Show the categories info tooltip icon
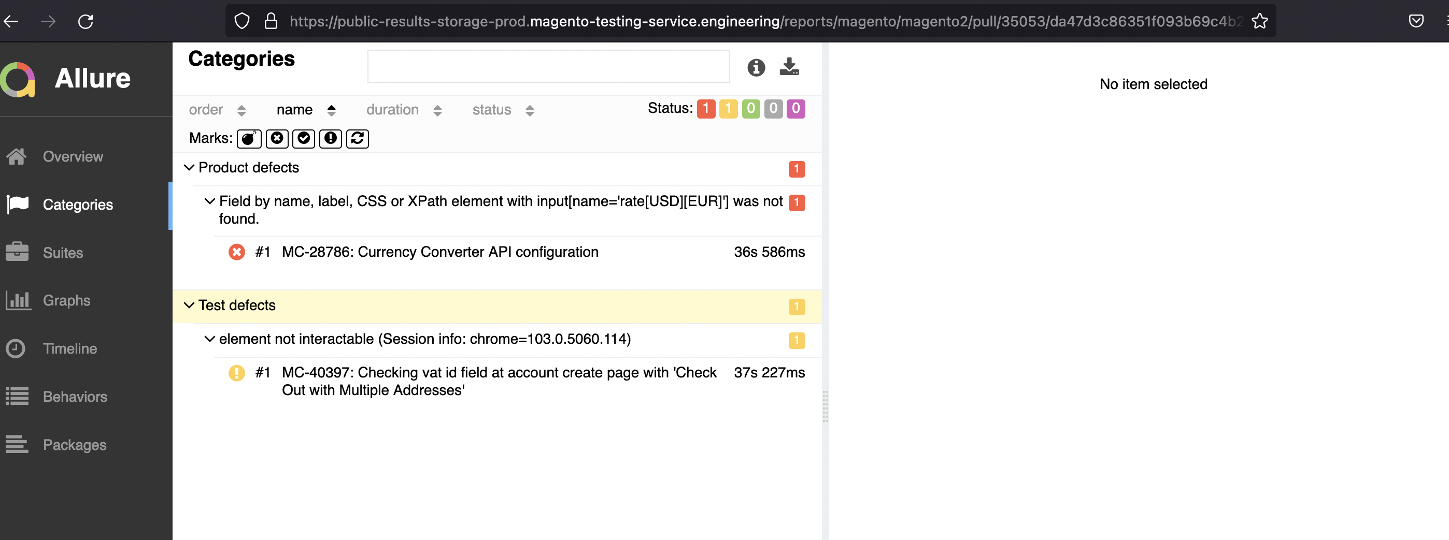Screen dimensions: 1449x540 (756, 67)
